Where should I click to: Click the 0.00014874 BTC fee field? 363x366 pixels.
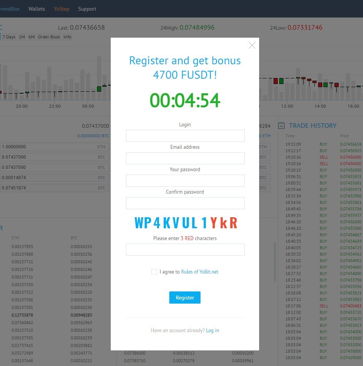click(x=54, y=178)
